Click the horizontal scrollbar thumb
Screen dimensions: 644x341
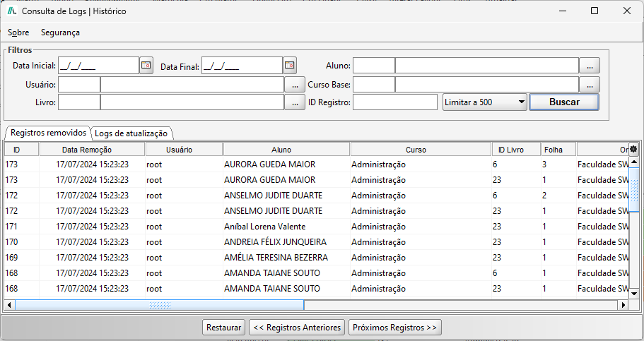[x=159, y=305]
